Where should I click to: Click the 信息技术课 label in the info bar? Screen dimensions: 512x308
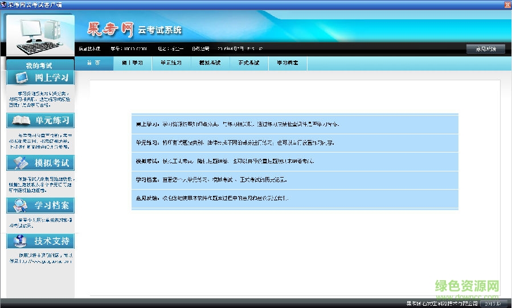click(x=89, y=49)
